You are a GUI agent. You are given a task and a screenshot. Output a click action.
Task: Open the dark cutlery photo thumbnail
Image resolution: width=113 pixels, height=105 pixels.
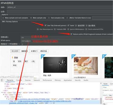(x=55, y=65)
